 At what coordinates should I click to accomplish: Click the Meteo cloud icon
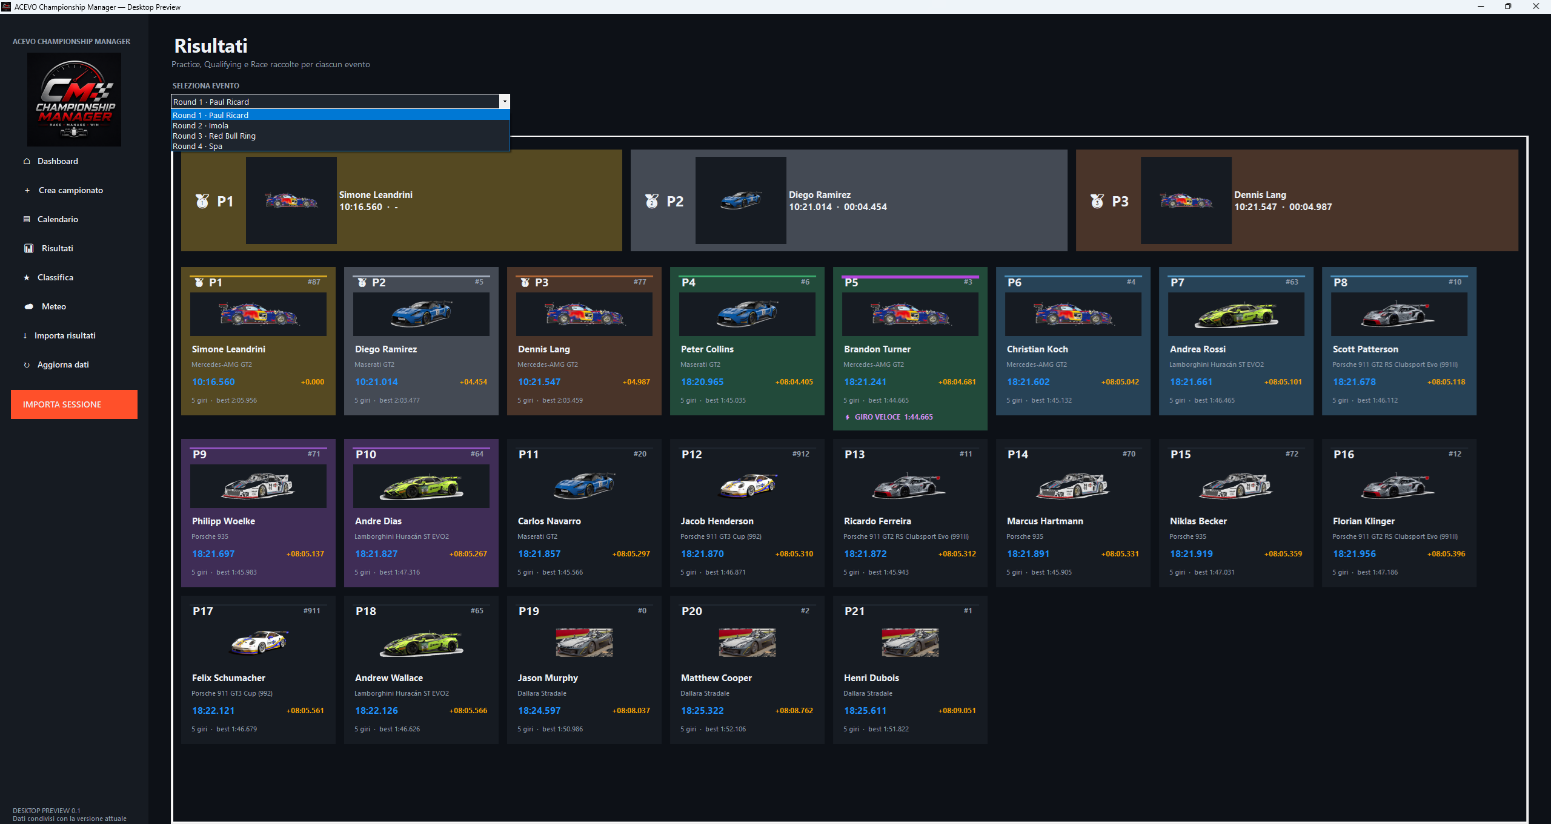[28, 306]
